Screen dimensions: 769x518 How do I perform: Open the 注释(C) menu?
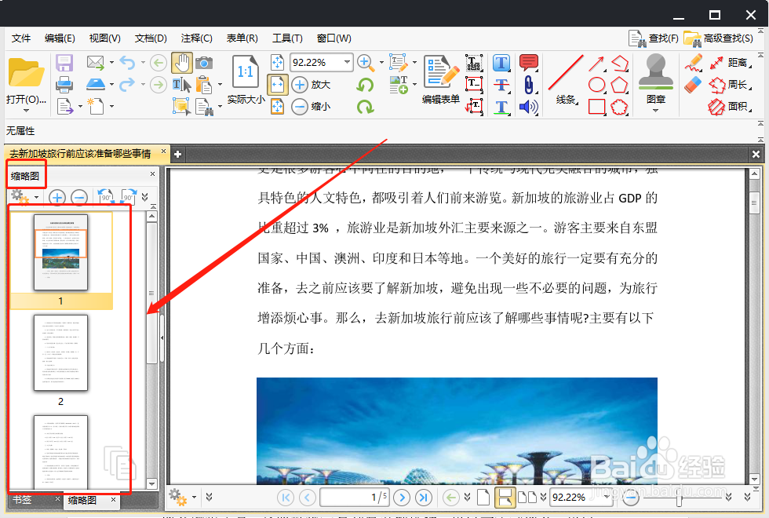[196, 38]
